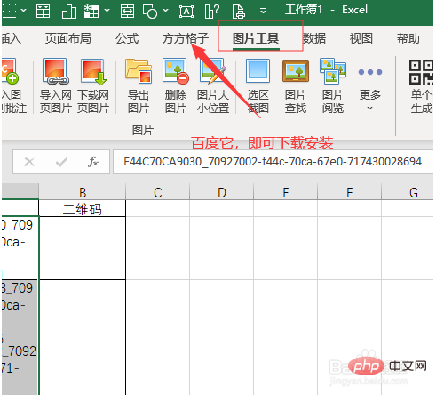
Task: Open the Page Layout (页面布局) tab
Action: tap(68, 38)
